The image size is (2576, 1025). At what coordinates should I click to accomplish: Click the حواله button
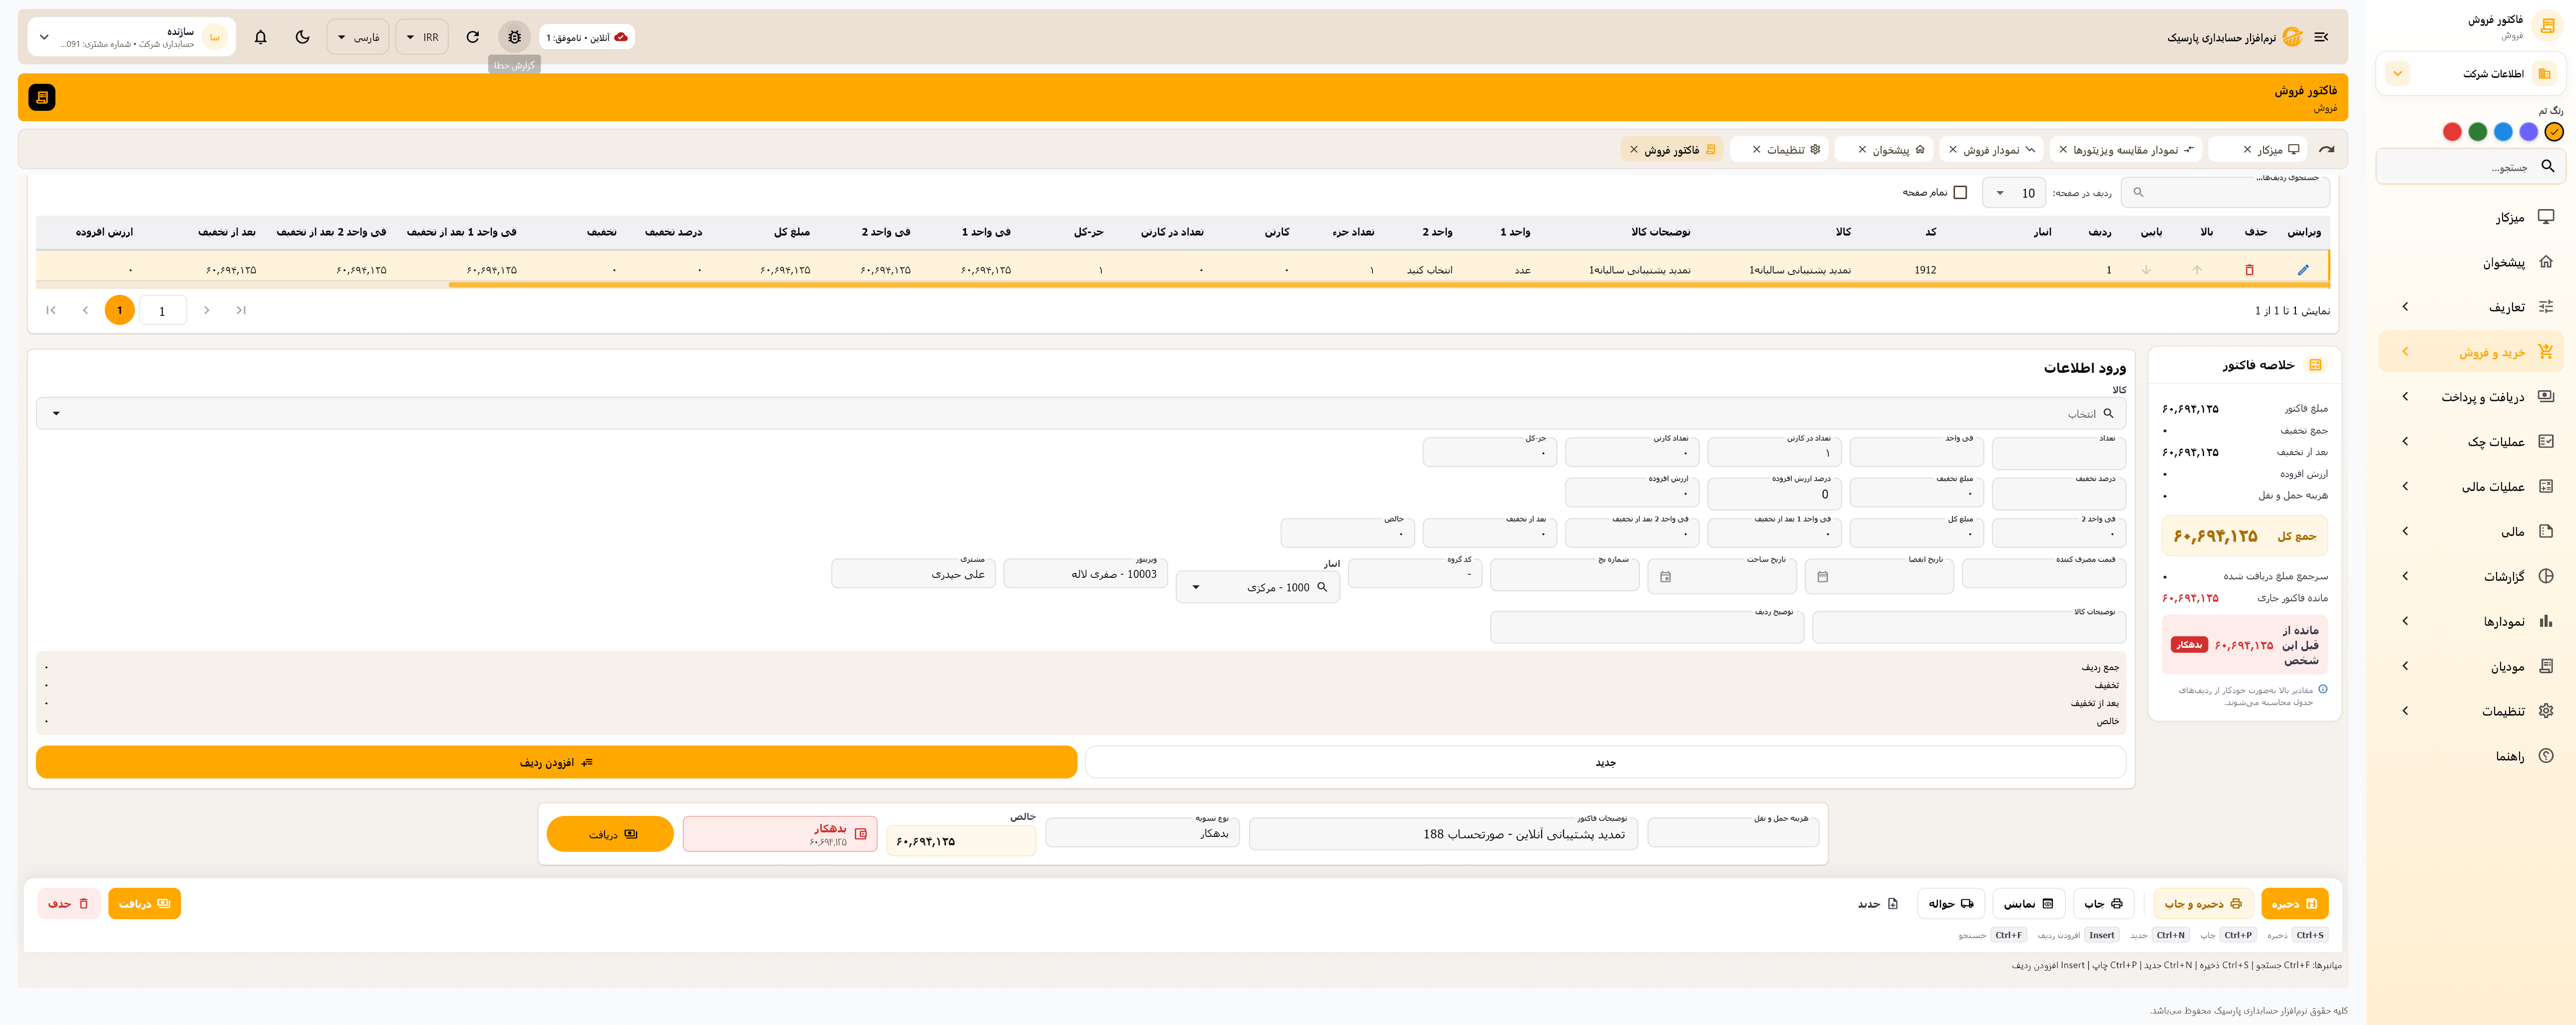coord(1951,904)
